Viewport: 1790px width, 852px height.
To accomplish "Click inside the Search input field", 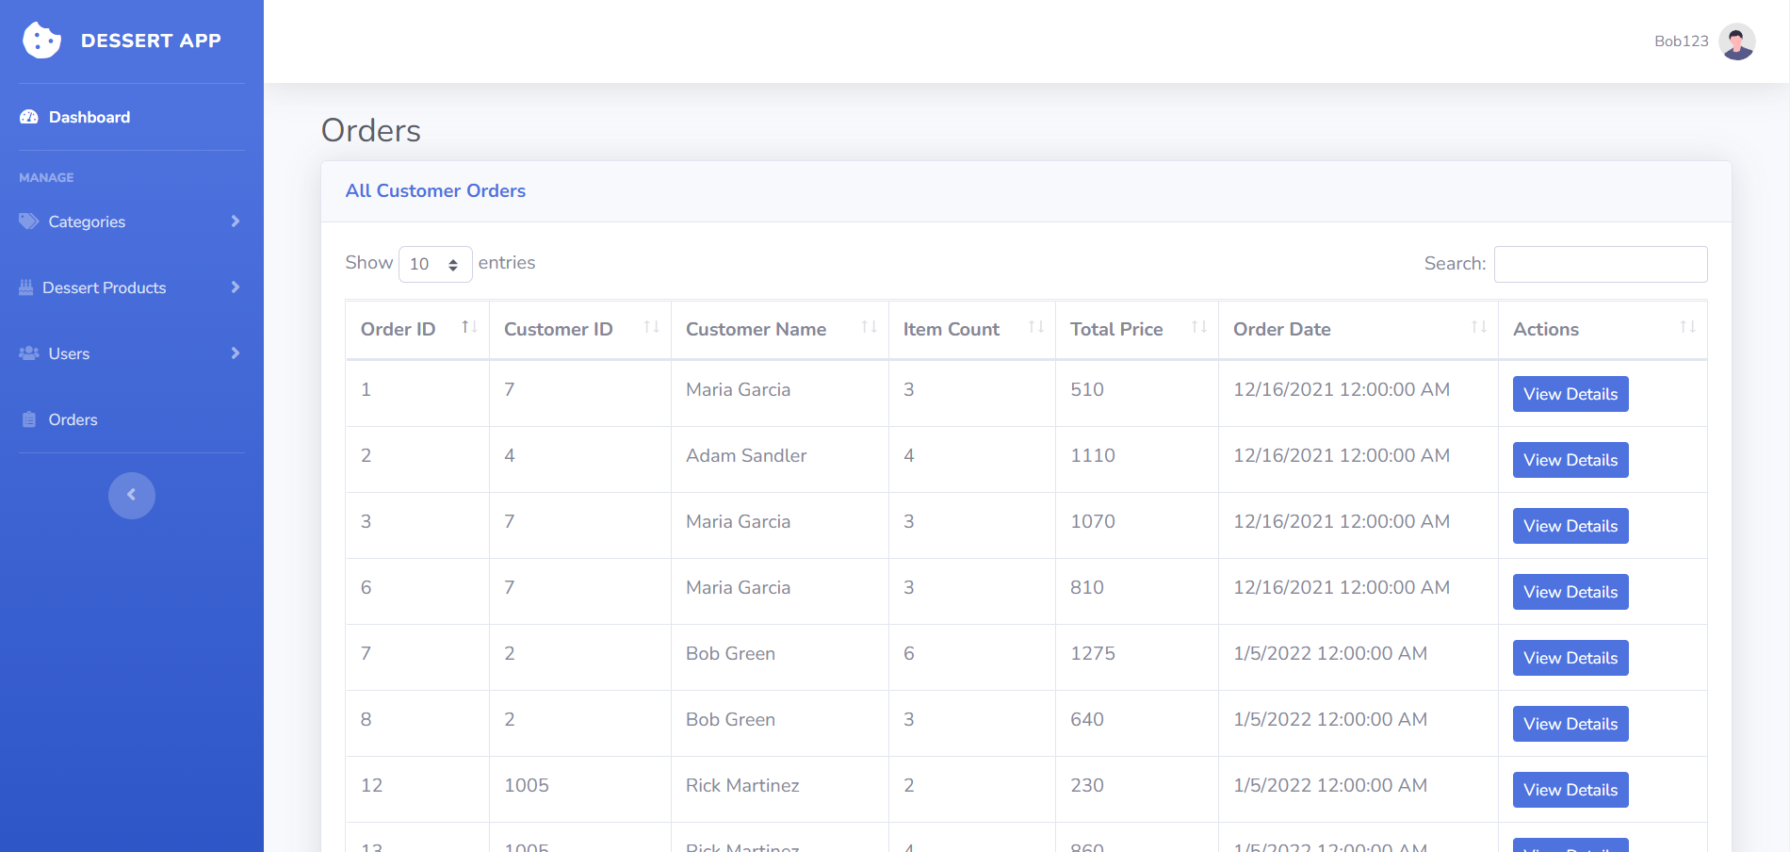I will tap(1600, 264).
